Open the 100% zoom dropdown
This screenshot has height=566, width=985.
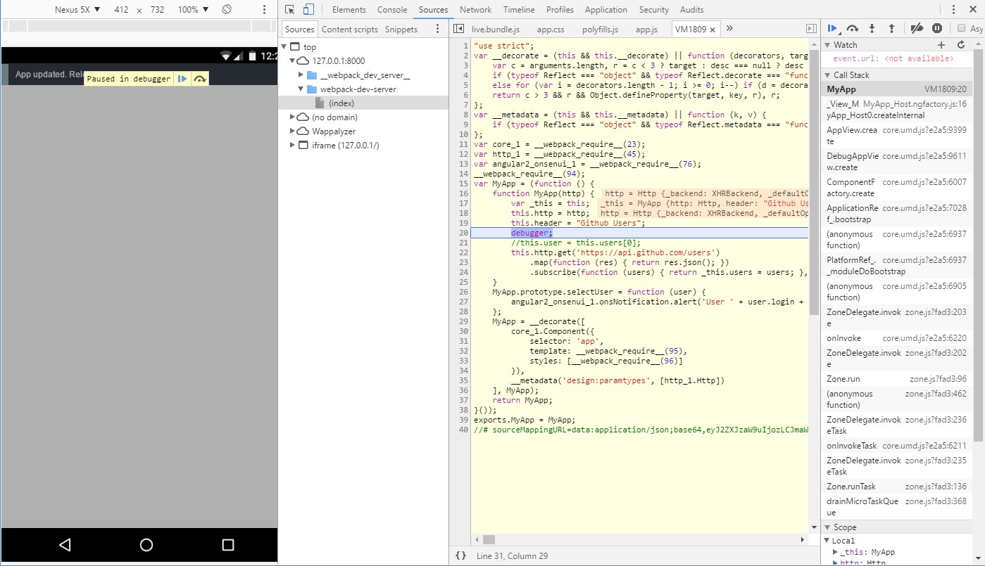coord(192,10)
